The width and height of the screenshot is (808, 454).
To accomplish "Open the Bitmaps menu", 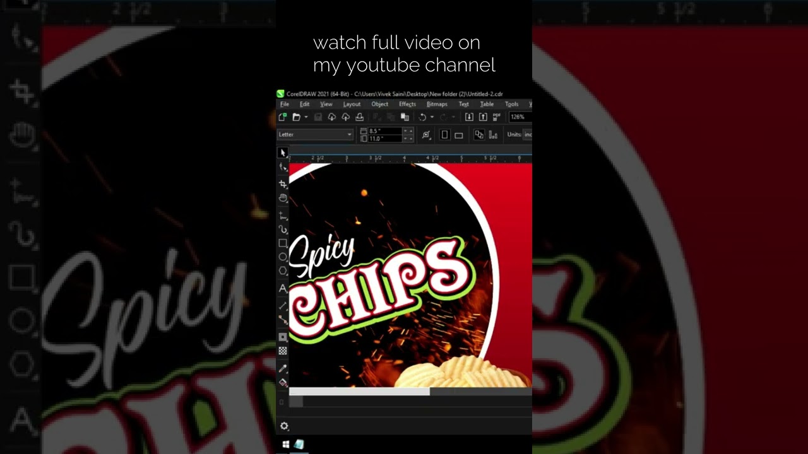I will [x=437, y=104].
